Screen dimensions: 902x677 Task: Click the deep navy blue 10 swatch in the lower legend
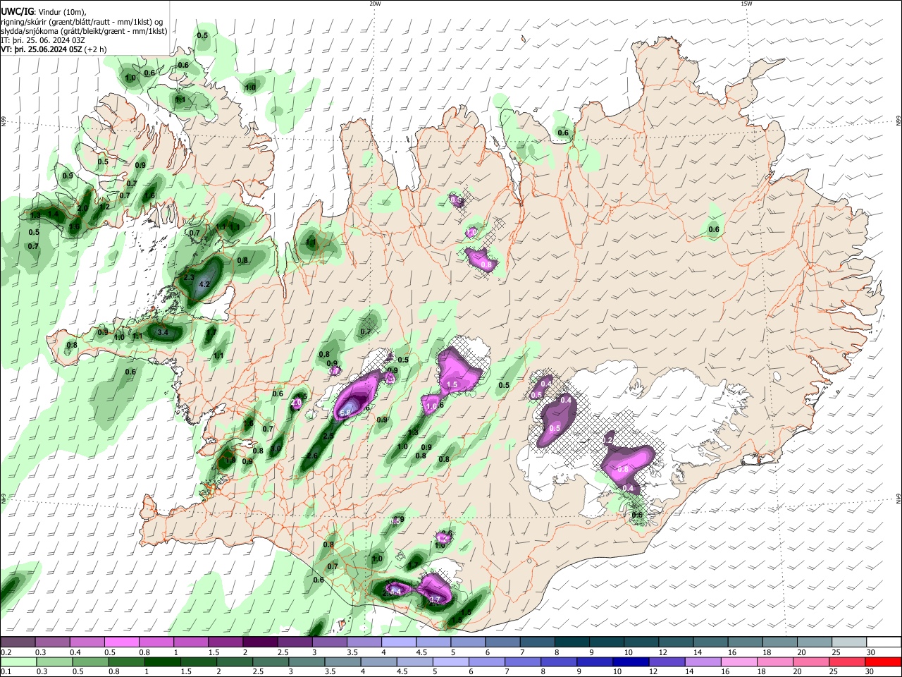pyautogui.click(x=629, y=662)
